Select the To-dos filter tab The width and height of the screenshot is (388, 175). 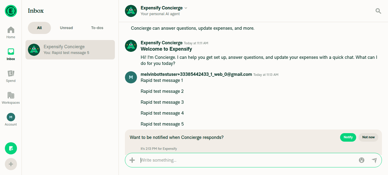(x=97, y=28)
